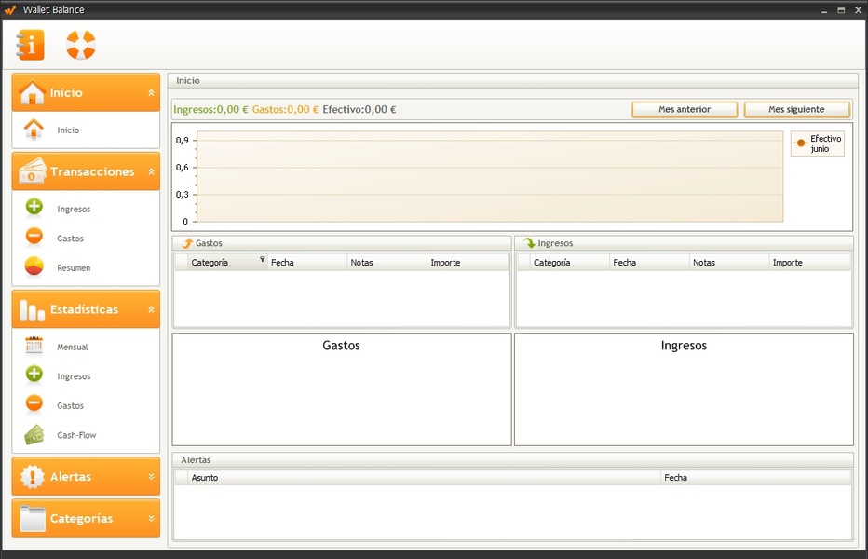Open the Resumen pie chart item
Screen dimensions: 868x559
tap(73, 267)
